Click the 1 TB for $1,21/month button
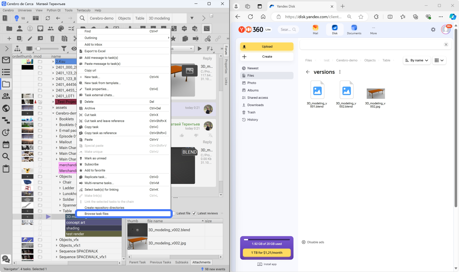Viewport: 459px width, 272px height. click(x=267, y=253)
